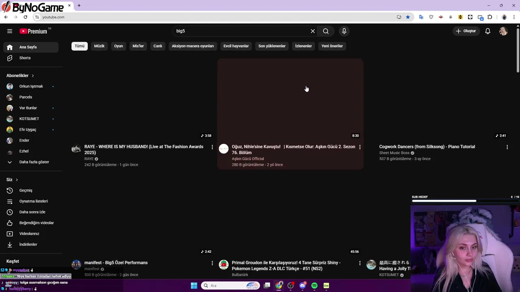This screenshot has height=292, width=520.
Task: Open the Oğuz Nihle video thumbnail
Action: [x=290, y=99]
